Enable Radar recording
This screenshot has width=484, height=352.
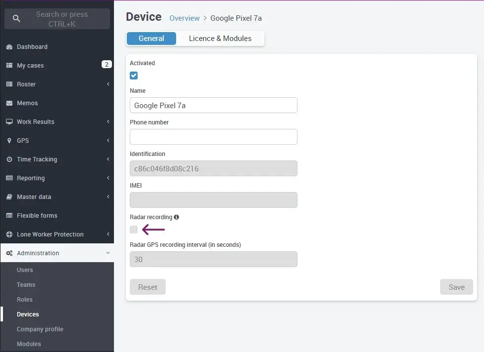134,229
